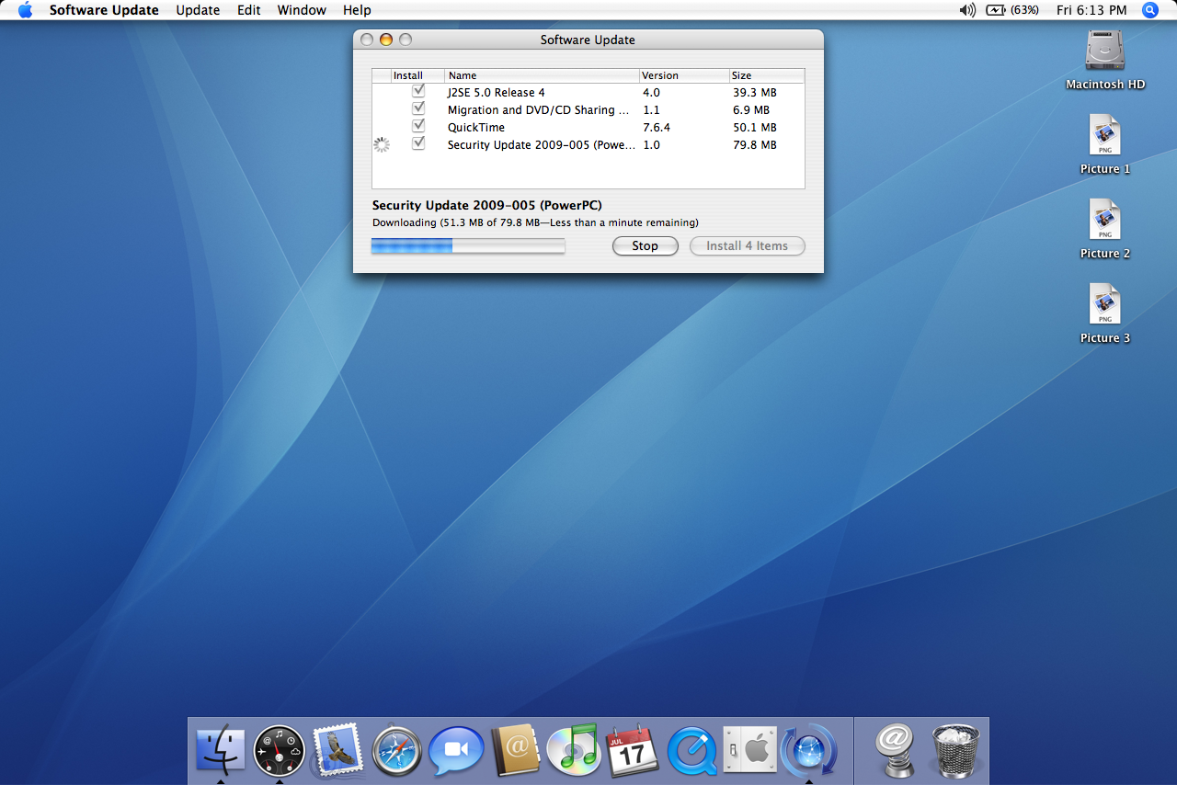Open iCal calendar icon in Dock
1177x785 pixels.
(633, 750)
